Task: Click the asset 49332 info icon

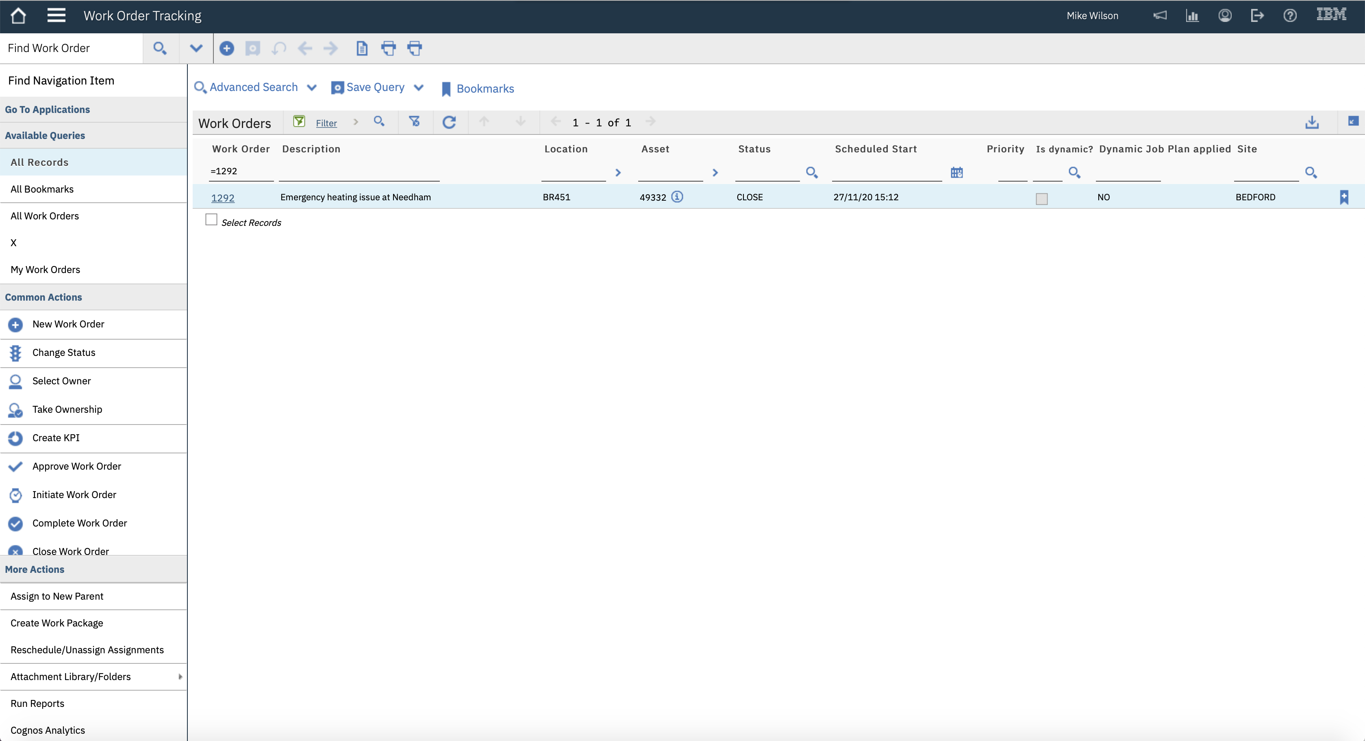Action: (677, 197)
